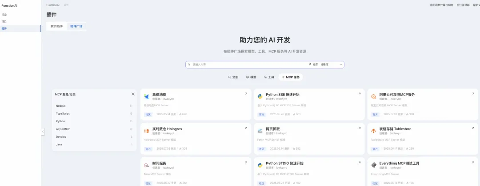
Task: Click the 网页抓取 card title
Action: coord(272,129)
